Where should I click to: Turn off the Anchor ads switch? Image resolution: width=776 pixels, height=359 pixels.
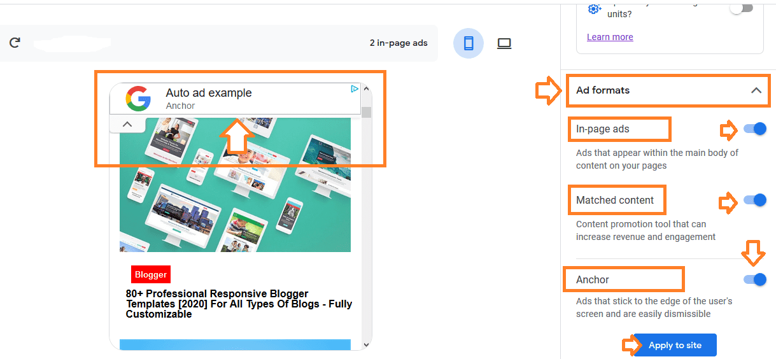755,279
